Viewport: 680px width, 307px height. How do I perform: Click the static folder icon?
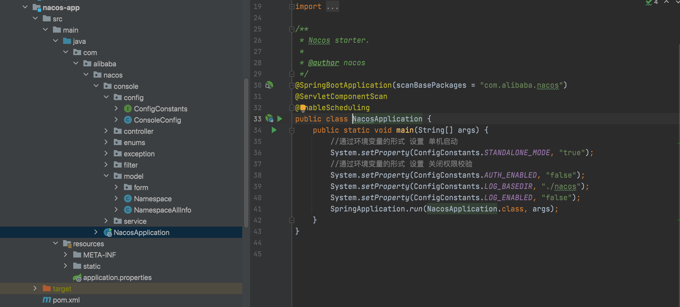77,266
